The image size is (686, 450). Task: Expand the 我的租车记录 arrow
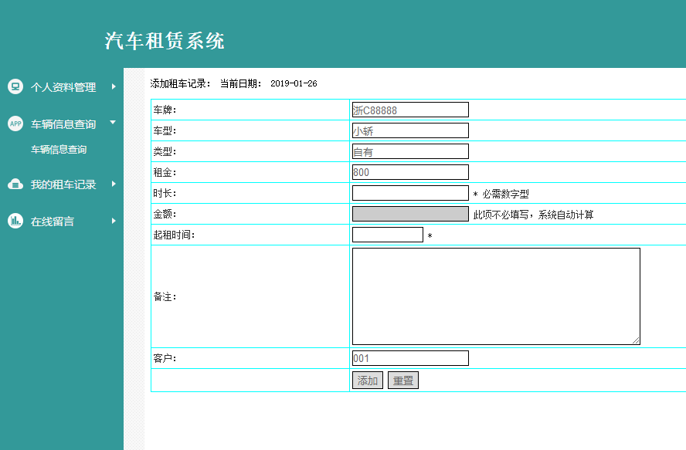[x=114, y=184]
